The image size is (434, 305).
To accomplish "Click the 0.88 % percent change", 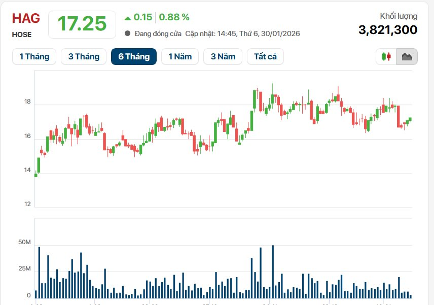I will click(174, 17).
